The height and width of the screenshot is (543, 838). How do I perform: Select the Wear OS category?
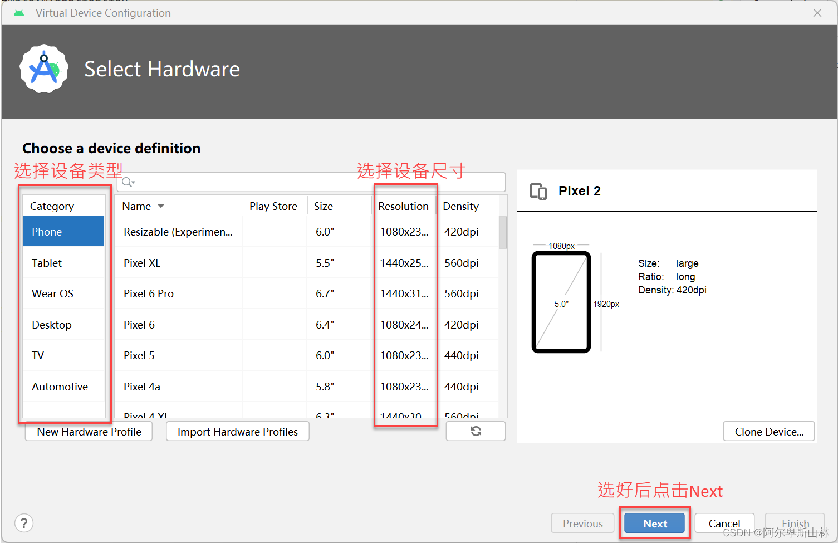point(63,293)
